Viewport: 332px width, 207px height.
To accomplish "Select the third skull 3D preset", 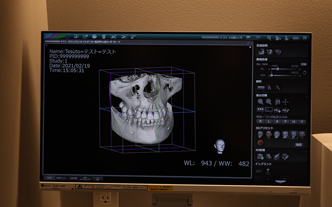I will click(277, 135).
